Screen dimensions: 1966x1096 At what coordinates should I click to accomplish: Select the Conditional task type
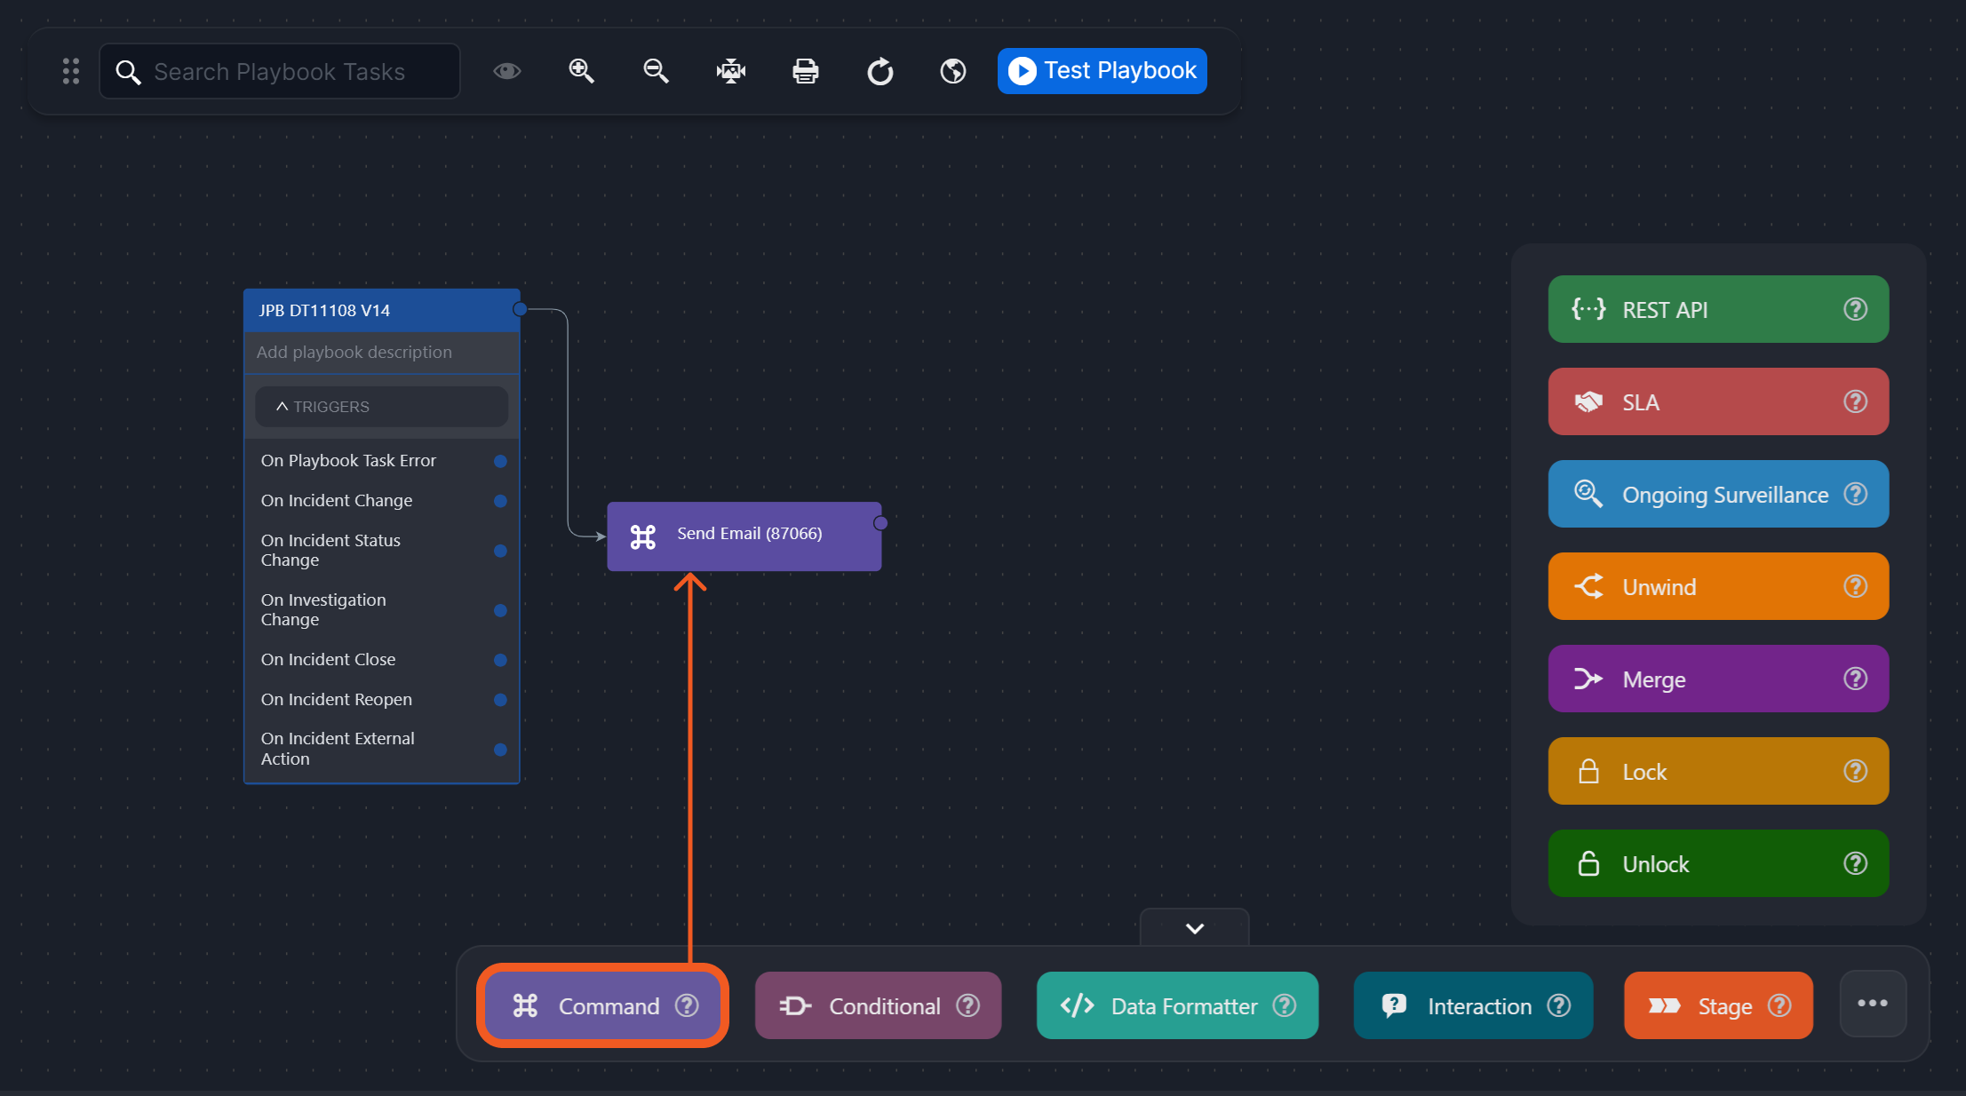point(877,1005)
